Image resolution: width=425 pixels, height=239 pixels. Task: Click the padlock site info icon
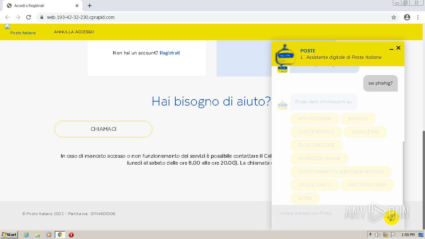[42, 17]
